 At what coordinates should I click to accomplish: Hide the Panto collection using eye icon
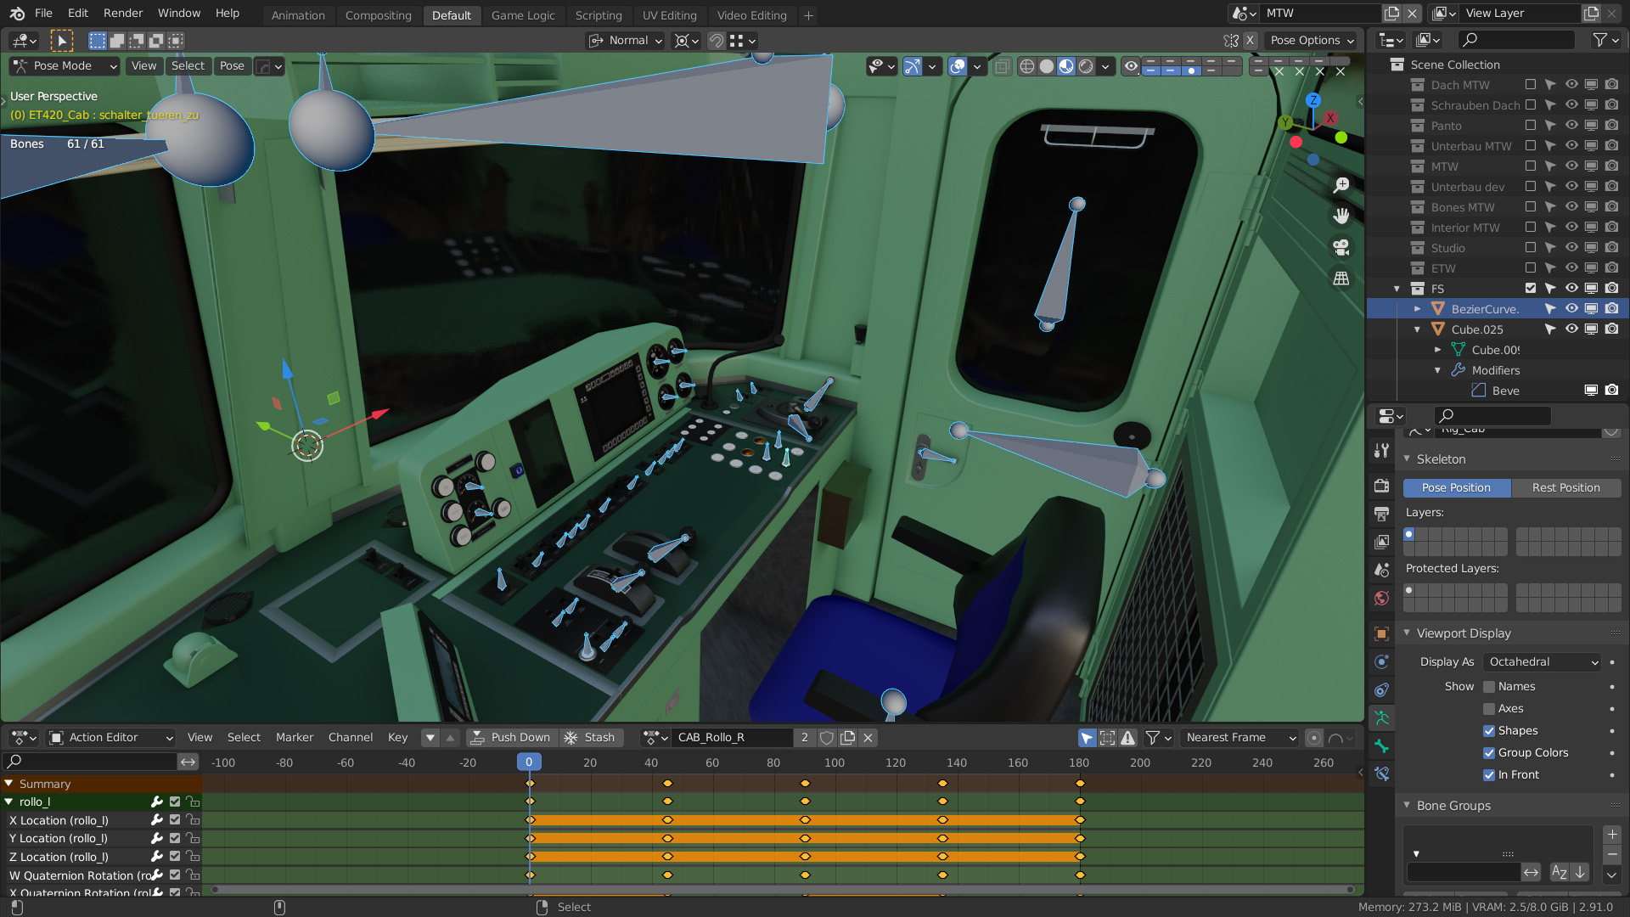tap(1571, 126)
